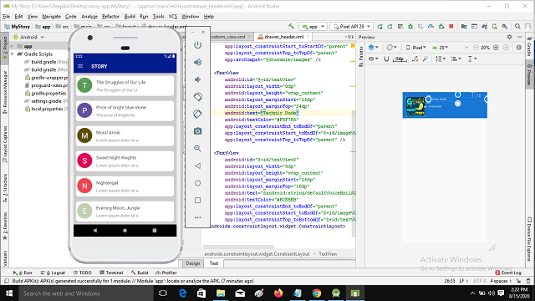Open the Logcat tool window button
Screen dimensions: 535x301
(53, 273)
